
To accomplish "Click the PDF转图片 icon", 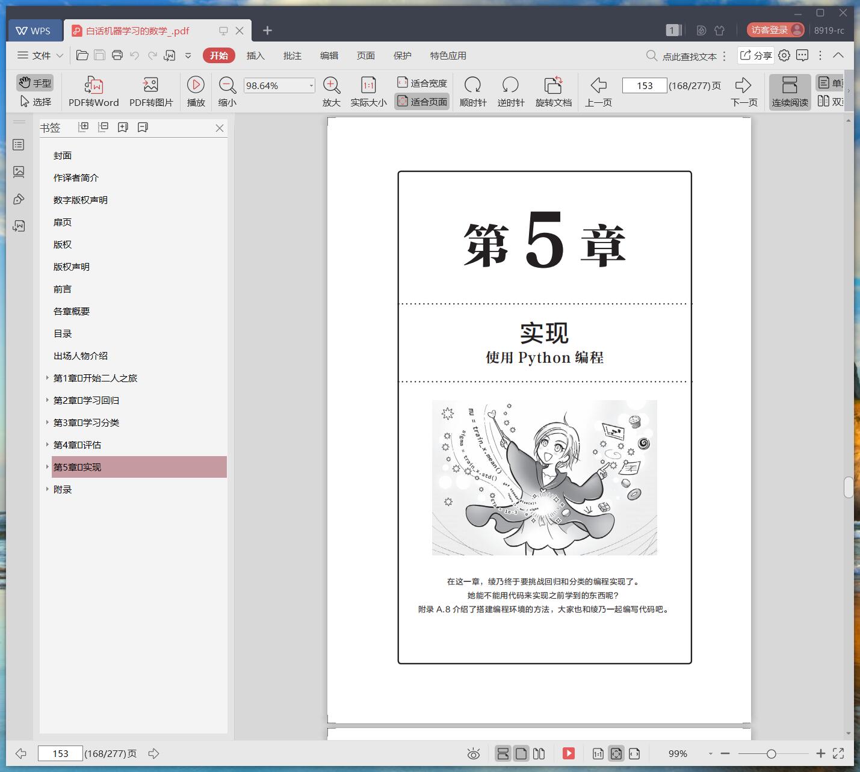I will pos(150,85).
